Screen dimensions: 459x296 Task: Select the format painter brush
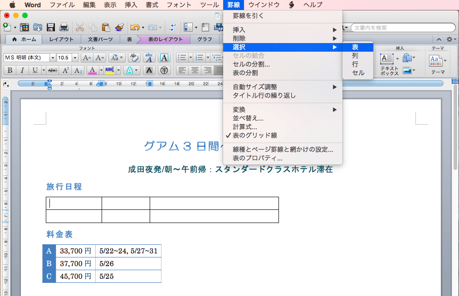[x=119, y=28]
